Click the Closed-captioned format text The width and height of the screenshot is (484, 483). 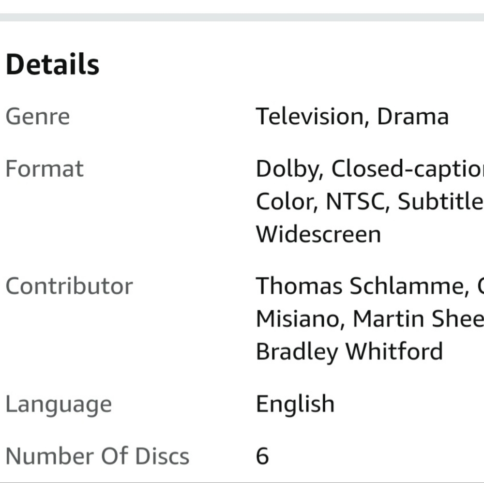tap(408, 169)
